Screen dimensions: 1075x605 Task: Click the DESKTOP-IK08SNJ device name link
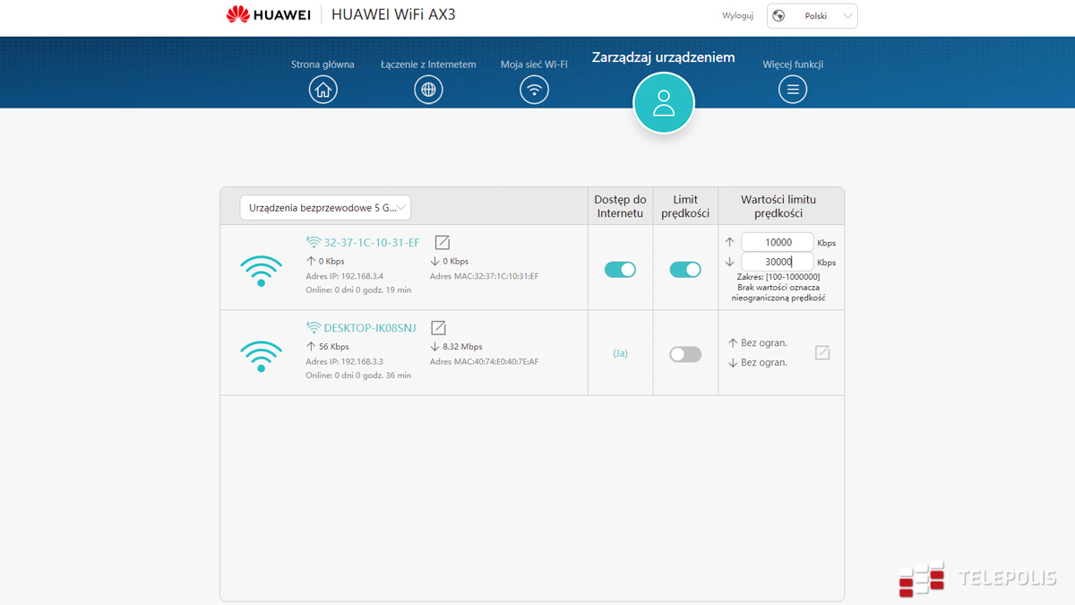tap(369, 328)
